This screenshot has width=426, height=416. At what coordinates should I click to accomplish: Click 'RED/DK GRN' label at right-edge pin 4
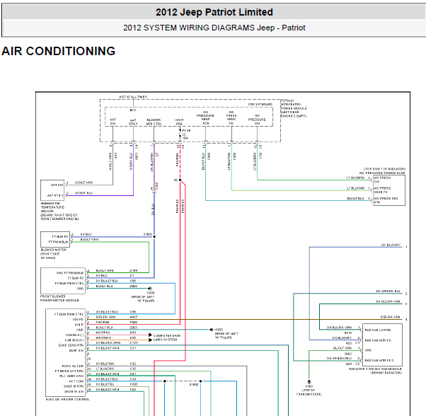pyautogui.click(x=390, y=317)
